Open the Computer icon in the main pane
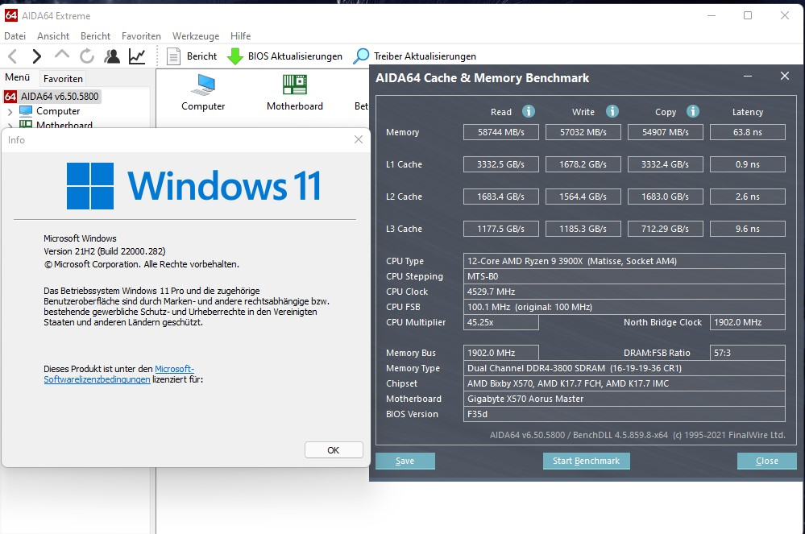 203,85
